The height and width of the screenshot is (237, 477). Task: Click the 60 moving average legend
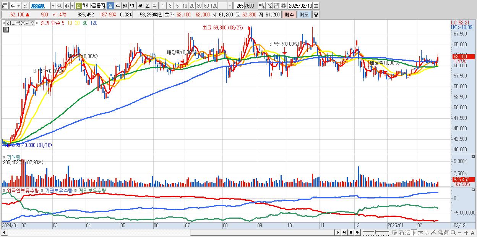point(85,23)
